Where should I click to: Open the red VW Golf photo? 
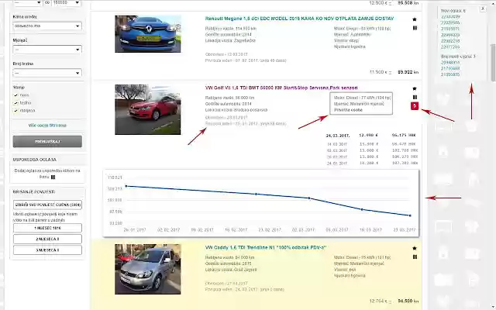[x=148, y=109]
